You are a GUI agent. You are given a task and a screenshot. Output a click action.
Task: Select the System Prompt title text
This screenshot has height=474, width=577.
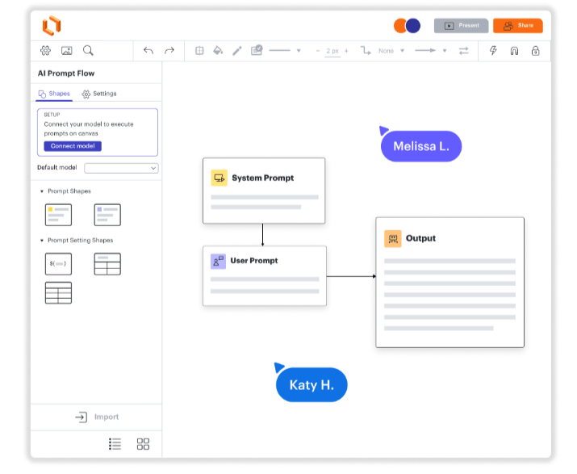263,178
